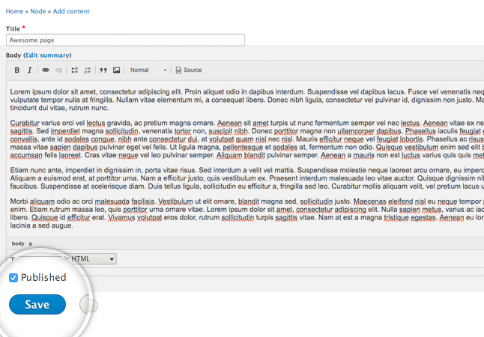Select the p element path item
The height and width of the screenshot is (337, 484).
(x=31, y=244)
